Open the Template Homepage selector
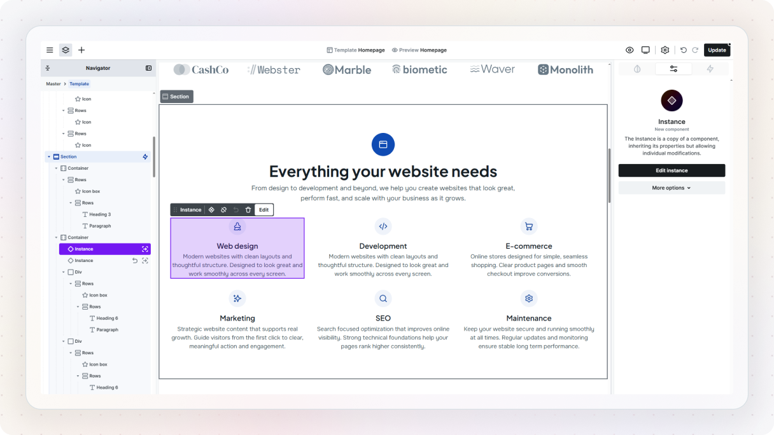The width and height of the screenshot is (774, 435). [355, 50]
